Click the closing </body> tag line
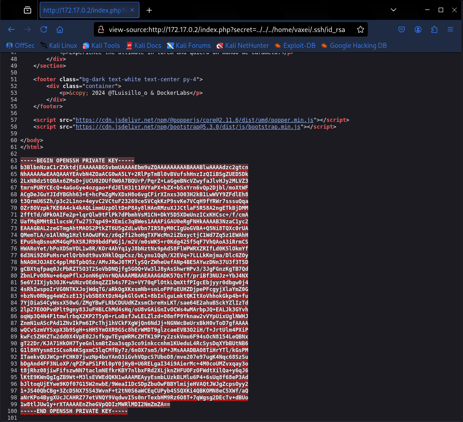 (32, 140)
